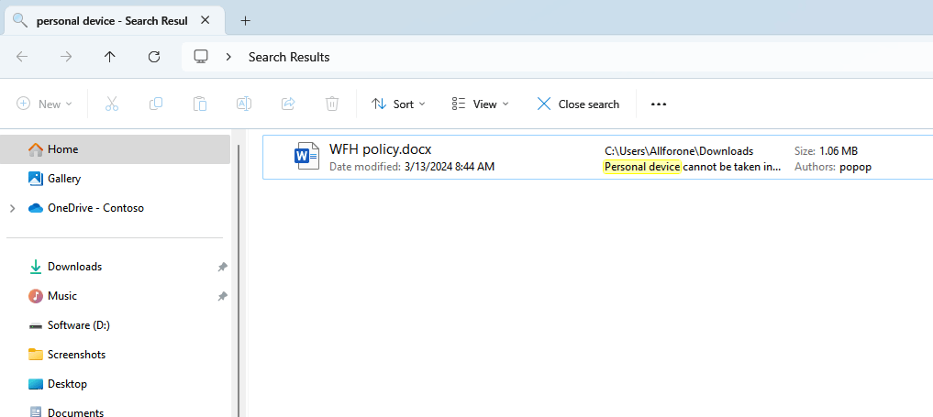Screen dimensions: 933x417
Task: Click the Delete trash icon
Action: tap(332, 104)
